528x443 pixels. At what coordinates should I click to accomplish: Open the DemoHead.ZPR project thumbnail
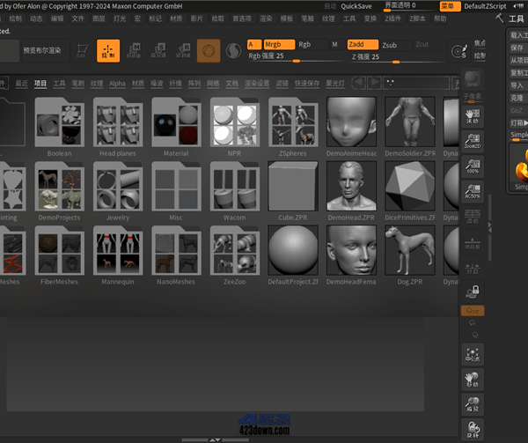351,188
